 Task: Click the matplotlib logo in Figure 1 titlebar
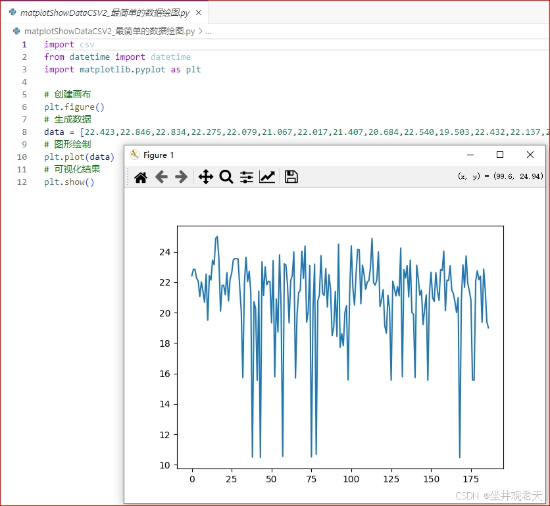[x=134, y=155]
